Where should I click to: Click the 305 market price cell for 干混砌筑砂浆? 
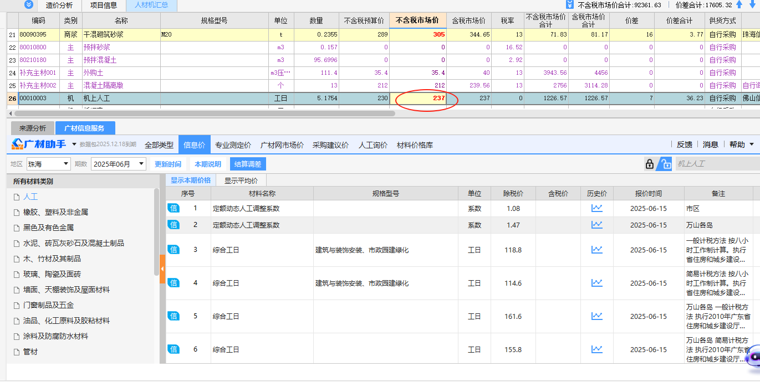pyautogui.click(x=417, y=34)
